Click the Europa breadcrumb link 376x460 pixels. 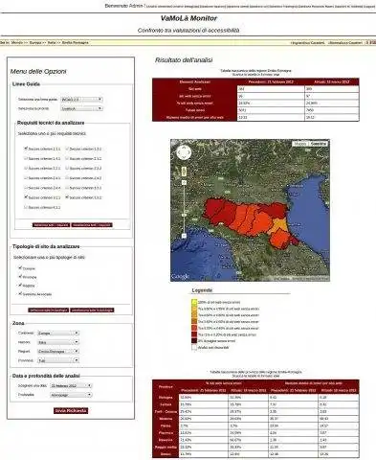(x=35, y=42)
